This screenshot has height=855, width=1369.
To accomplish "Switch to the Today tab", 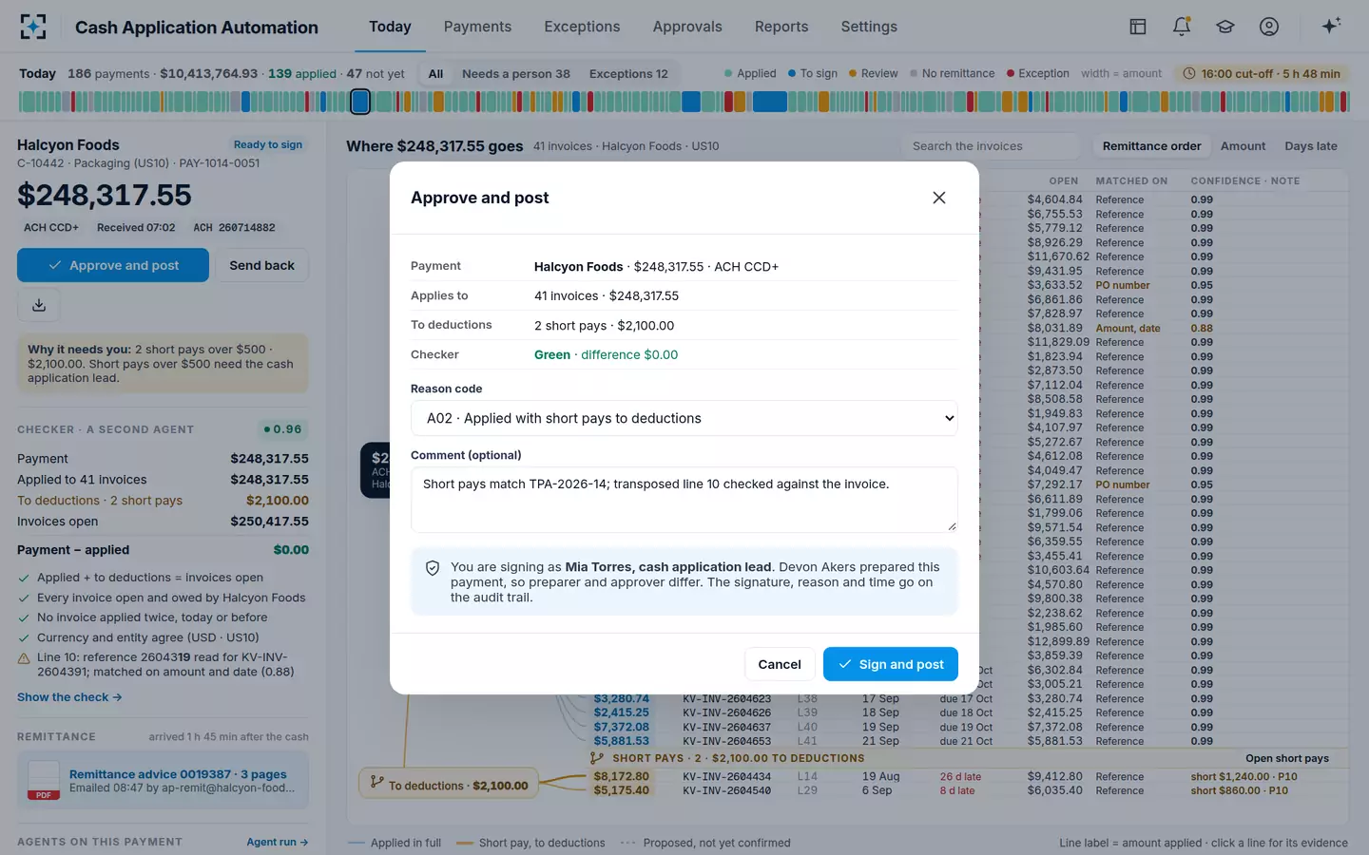I will click(x=390, y=27).
